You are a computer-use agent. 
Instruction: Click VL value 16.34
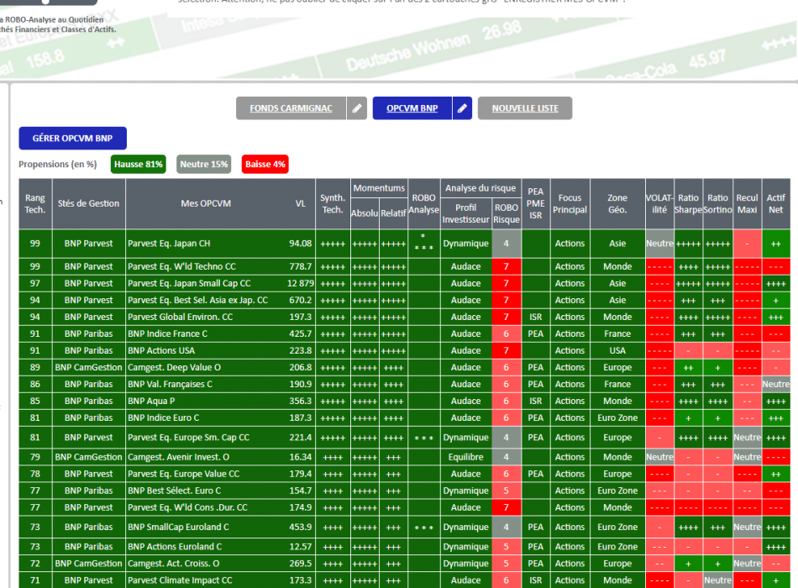pos(300,457)
